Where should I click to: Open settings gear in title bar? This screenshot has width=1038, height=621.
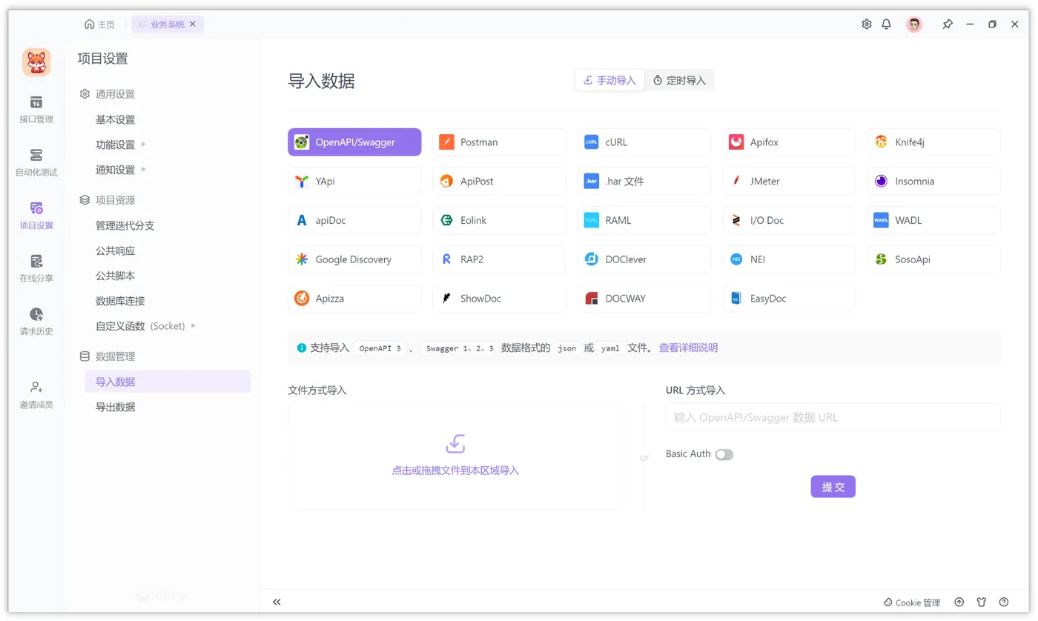(x=867, y=24)
